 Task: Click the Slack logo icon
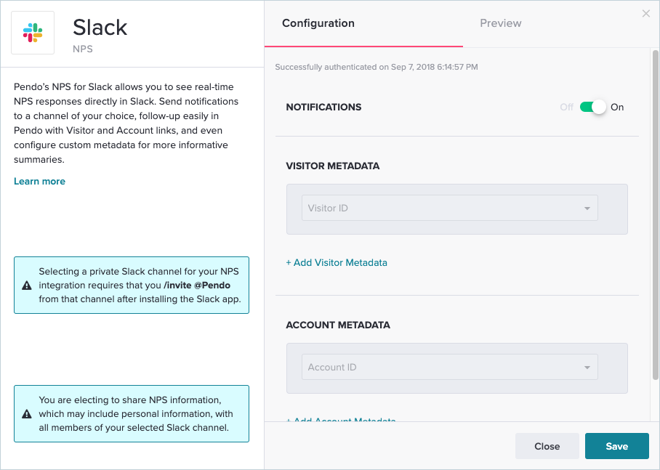[x=33, y=32]
